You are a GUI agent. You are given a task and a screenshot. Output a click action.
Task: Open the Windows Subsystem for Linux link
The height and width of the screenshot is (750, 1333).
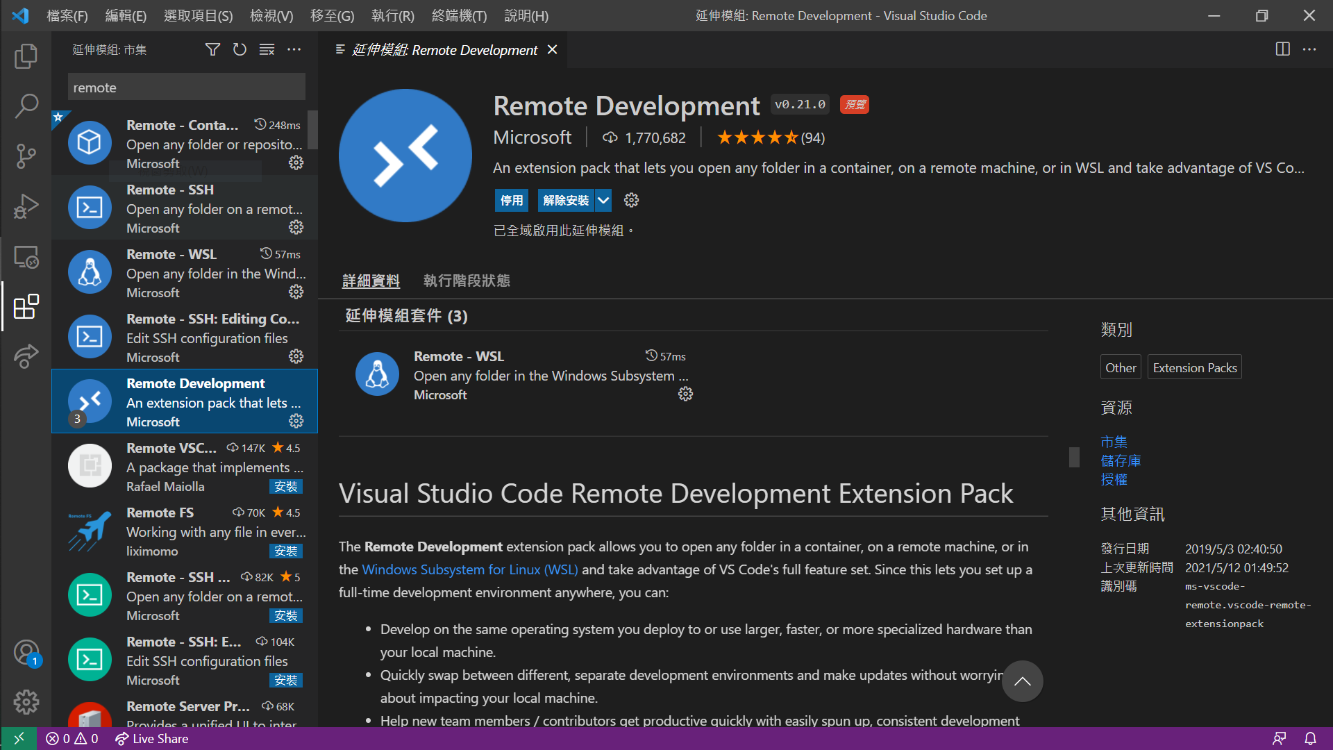(470, 569)
